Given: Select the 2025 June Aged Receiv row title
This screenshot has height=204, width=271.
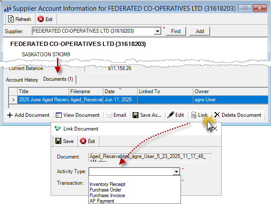Looking at the screenshot, I should click(43, 100).
